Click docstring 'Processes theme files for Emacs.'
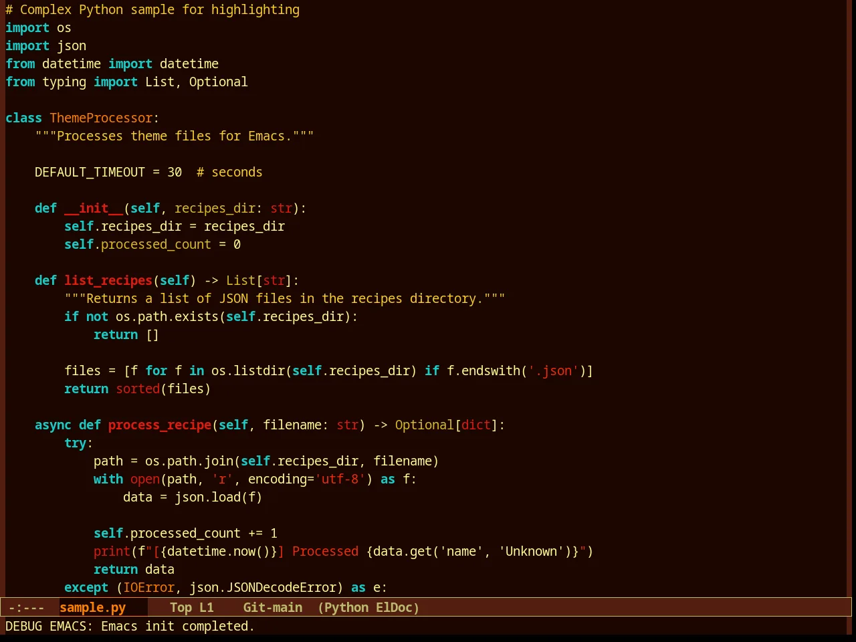856x642 pixels. point(175,136)
